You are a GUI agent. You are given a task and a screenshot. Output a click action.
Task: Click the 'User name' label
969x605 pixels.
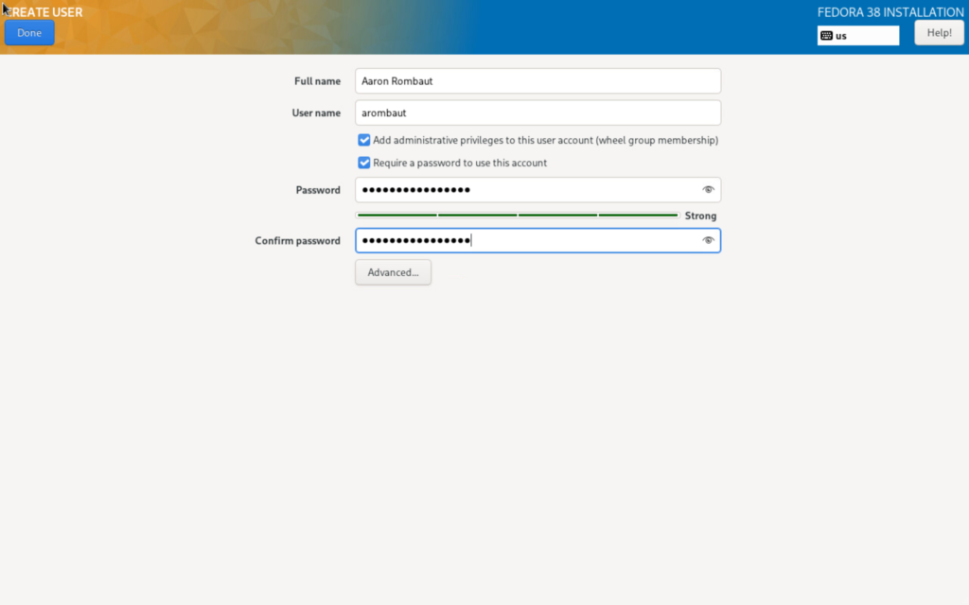click(x=316, y=113)
